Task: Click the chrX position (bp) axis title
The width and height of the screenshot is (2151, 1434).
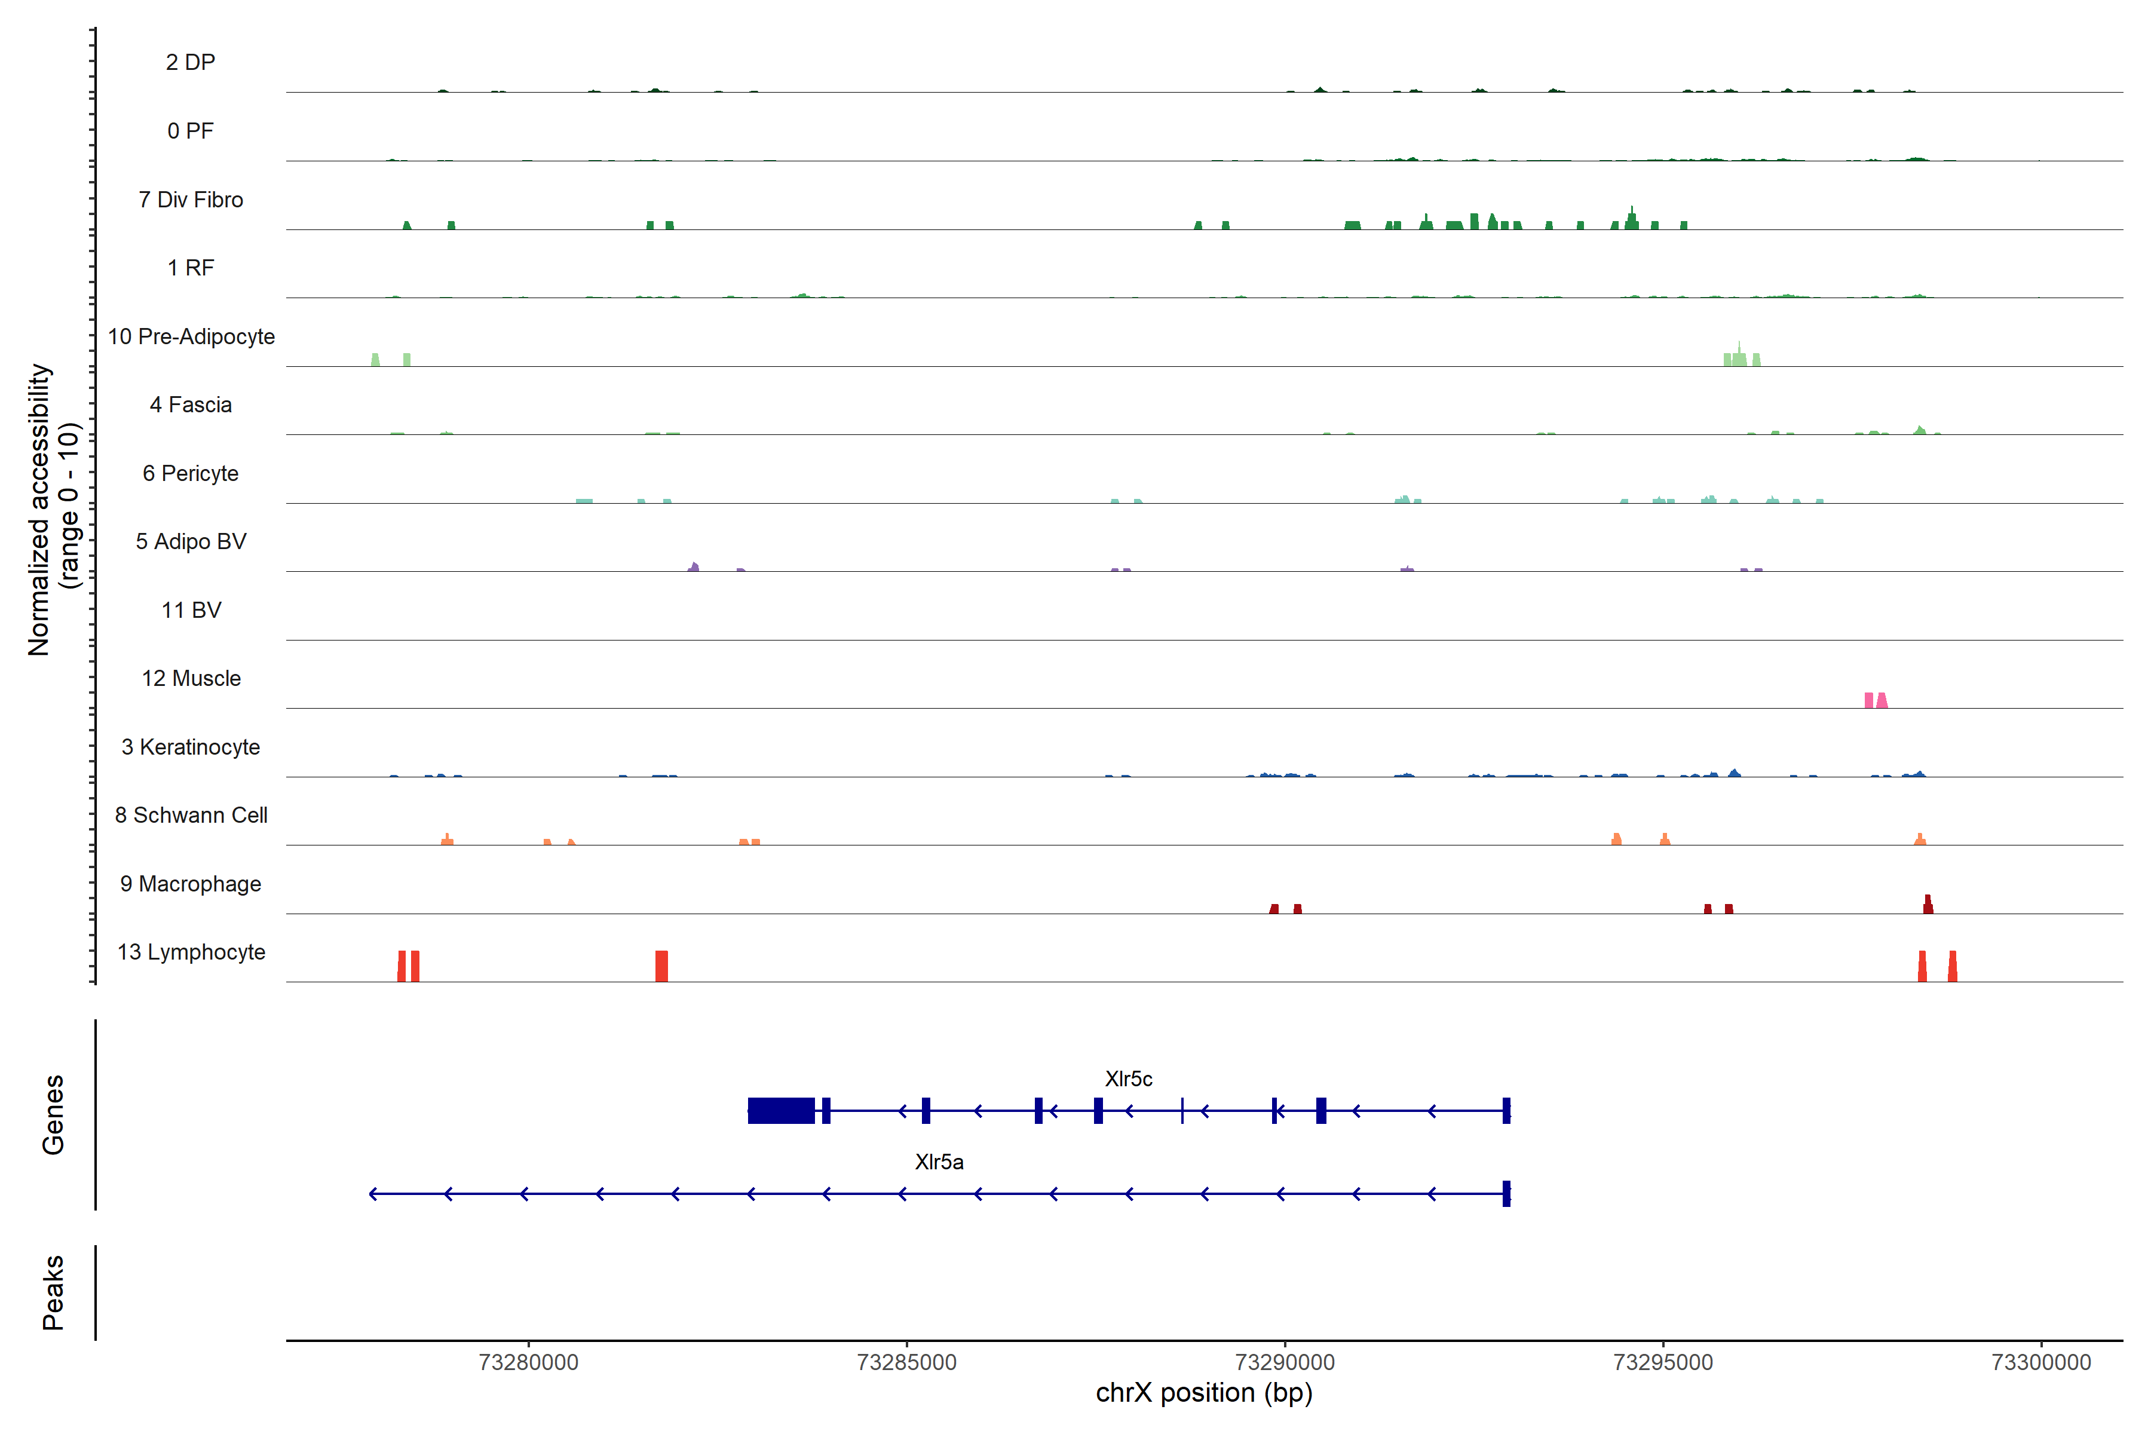Action: pyautogui.click(x=1203, y=1393)
